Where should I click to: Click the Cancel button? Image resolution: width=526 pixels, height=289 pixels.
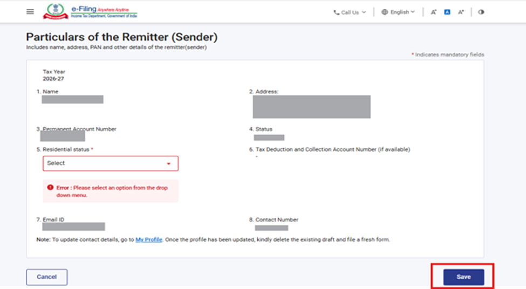46,277
